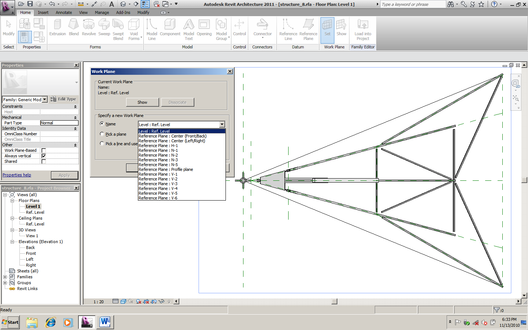This screenshot has height=330, width=528.
Task: Open Microsoft Word from taskbar
Action: (x=105, y=322)
